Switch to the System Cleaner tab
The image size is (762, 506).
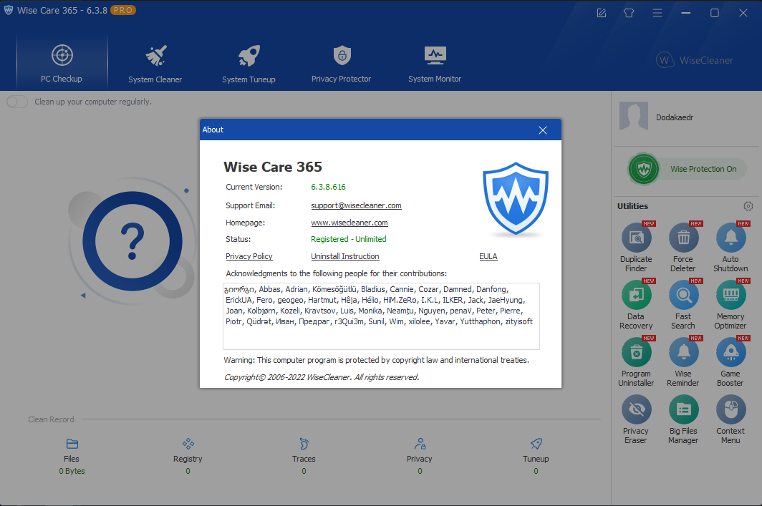pos(155,63)
